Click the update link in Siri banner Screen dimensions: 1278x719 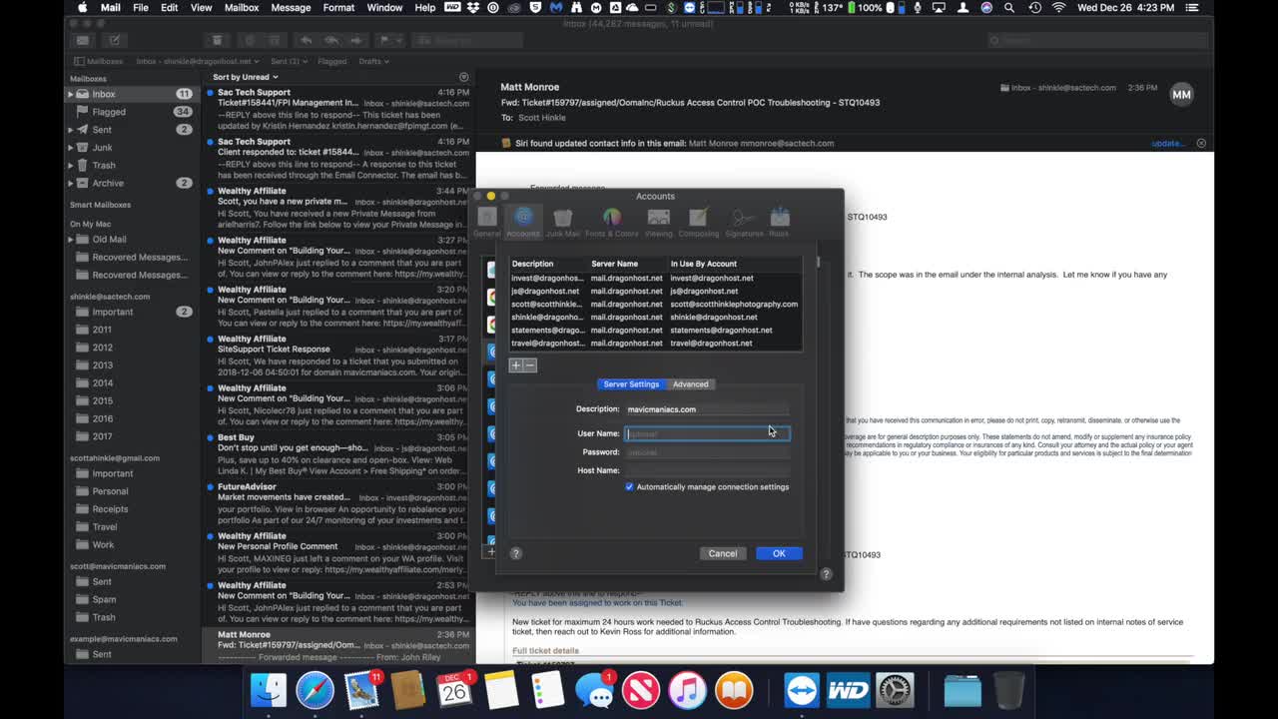tap(1167, 143)
